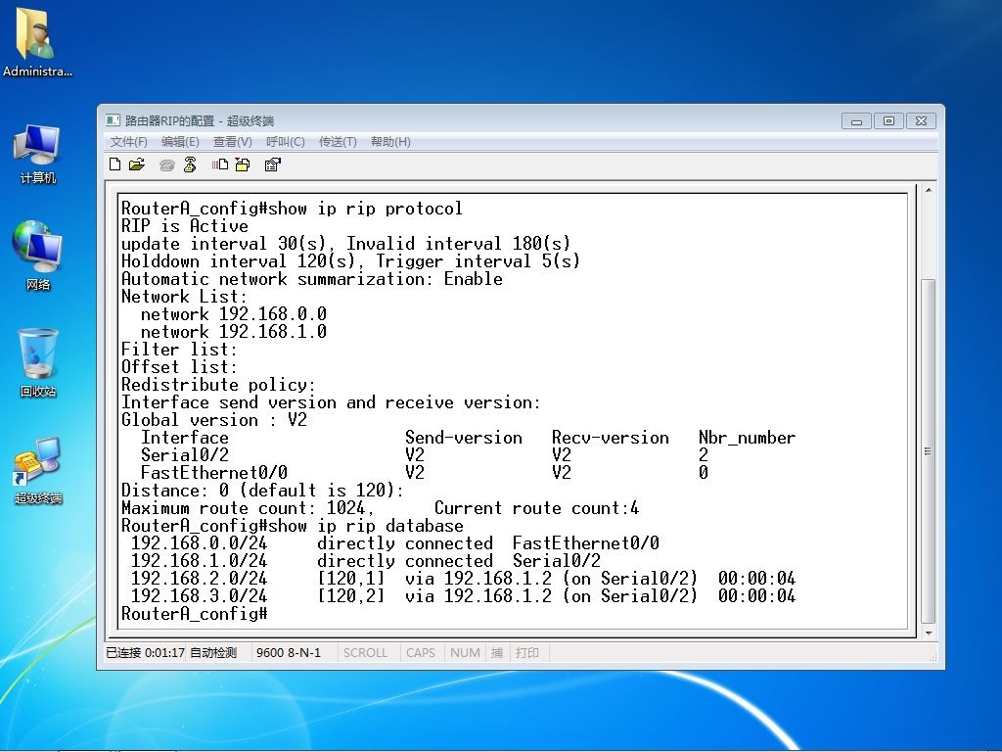Open the 呼叫(C) menu
1002x752 pixels.
point(285,141)
